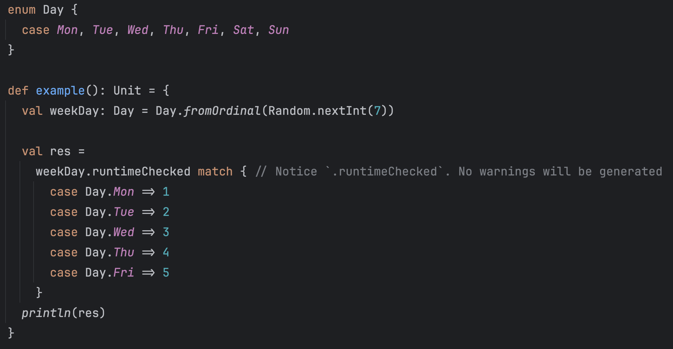Click the println call

pos(46,313)
